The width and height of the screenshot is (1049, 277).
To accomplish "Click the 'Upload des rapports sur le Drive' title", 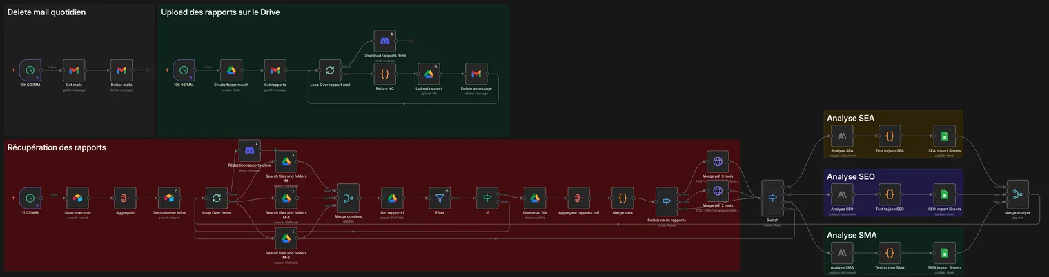I will pyautogui.click(x=220, y=12).
